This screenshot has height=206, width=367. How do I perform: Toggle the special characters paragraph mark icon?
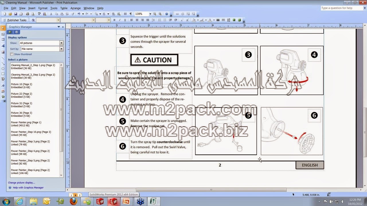click(x=131, y=14)
